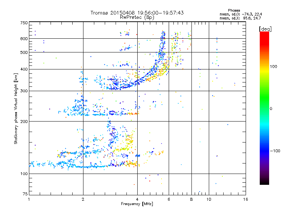The width and height of the screenshot is (289, 217).
Task: Click the 16 label on the frequency axis
Action: (x=246, y=199)
